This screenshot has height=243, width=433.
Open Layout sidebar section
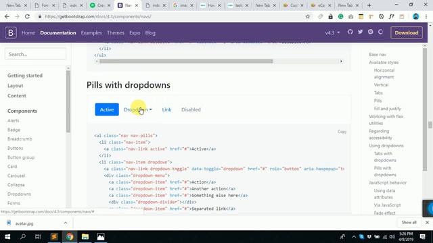(15, 86)
